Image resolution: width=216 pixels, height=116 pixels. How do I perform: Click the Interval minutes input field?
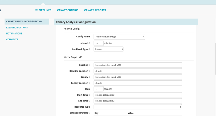(x=99, y=43)
